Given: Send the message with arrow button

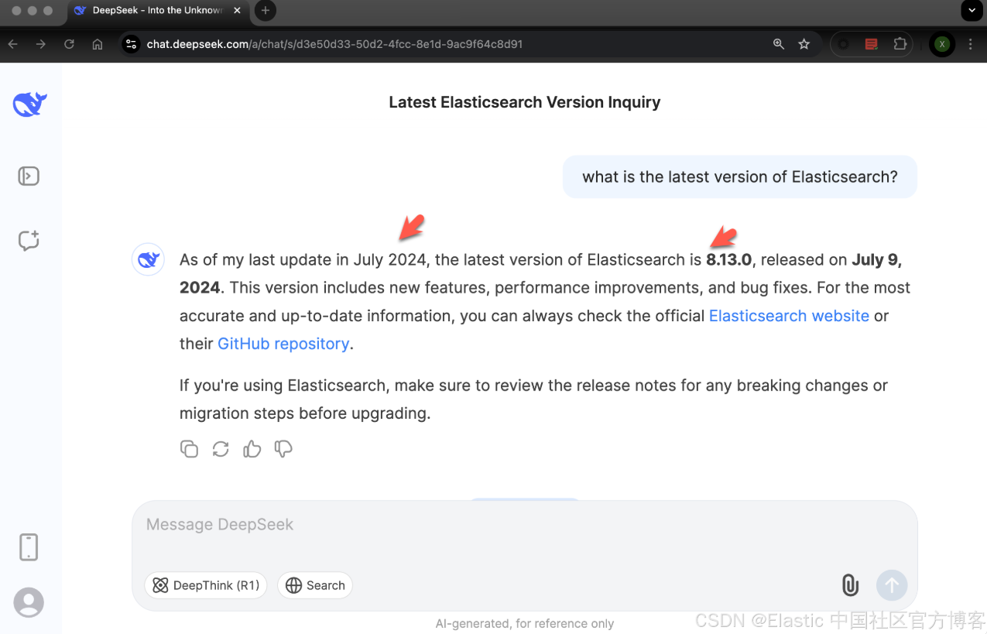Looking at the screenshot, I should [892, 585].
